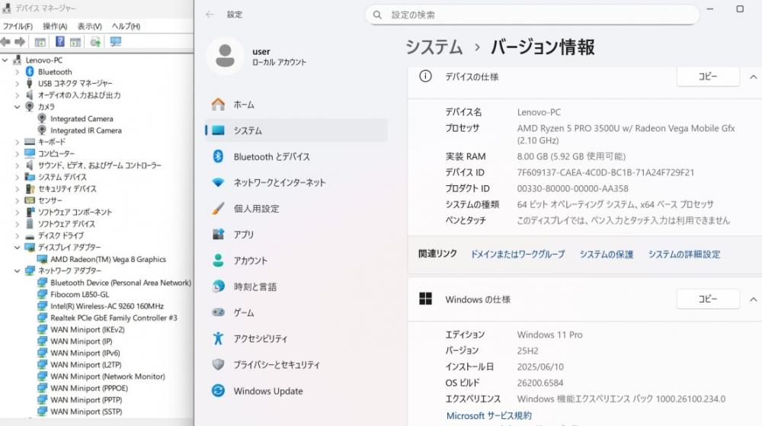Open the 操作(A) menu

(x=55, y=26)
